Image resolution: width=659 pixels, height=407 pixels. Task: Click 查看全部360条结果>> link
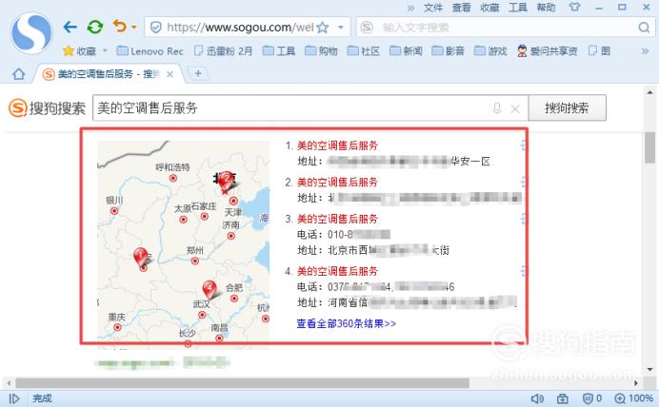[347, 323]
